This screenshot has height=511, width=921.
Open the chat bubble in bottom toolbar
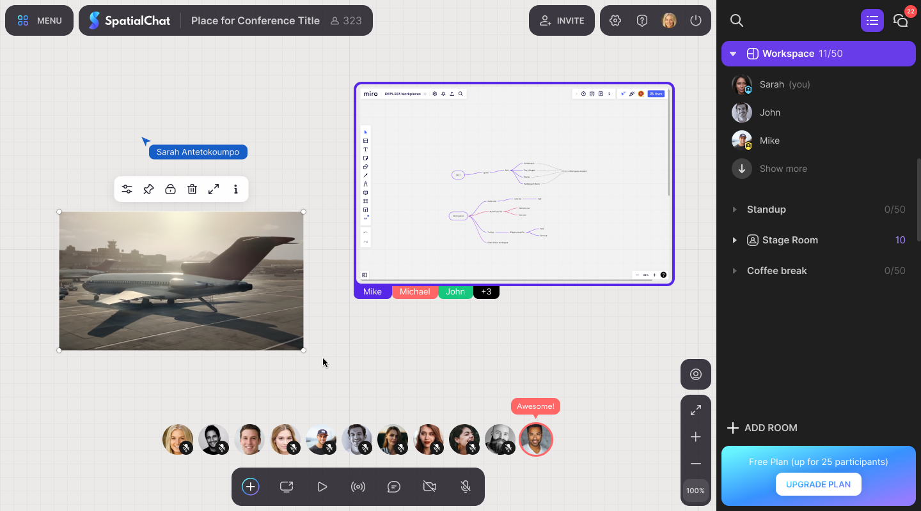[x=394, y=487]
